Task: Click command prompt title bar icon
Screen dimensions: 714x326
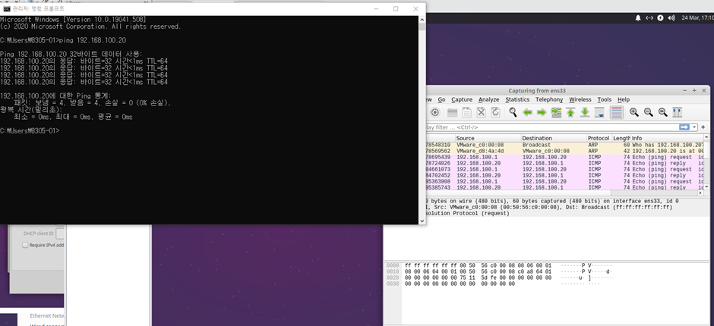Action: pyautogui.click(x=7, y=8)
